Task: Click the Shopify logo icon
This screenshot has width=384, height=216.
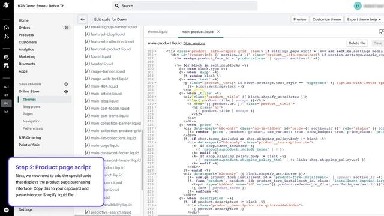Action: tap(6, 5)
